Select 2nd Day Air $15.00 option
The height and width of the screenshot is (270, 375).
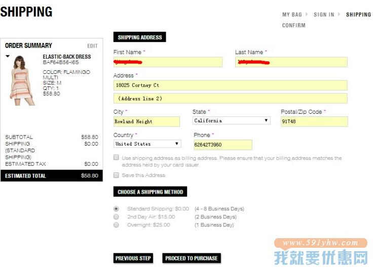tap(116, 217)
